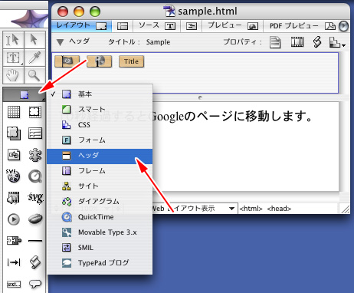Activate the hand scroll tool
The height and width of the screenshot is (293, 354).
(x=13, y=75)
